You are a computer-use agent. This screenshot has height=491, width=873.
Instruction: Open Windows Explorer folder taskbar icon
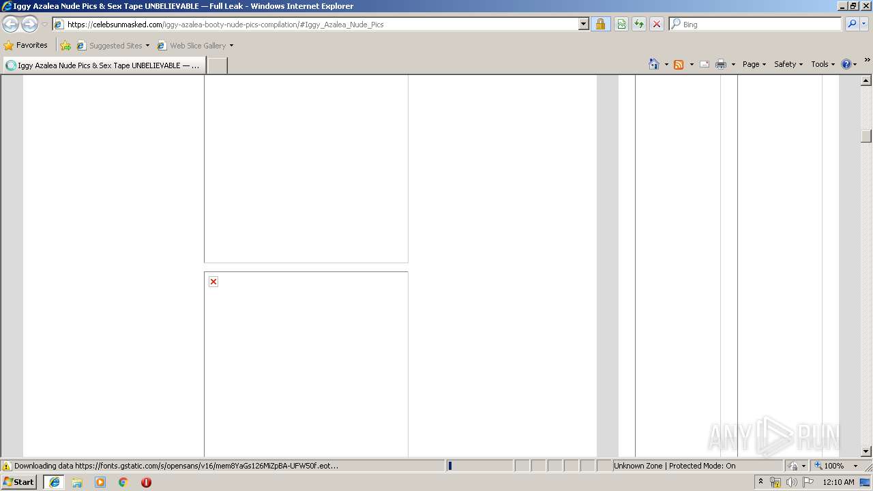(x=77, y=482)
